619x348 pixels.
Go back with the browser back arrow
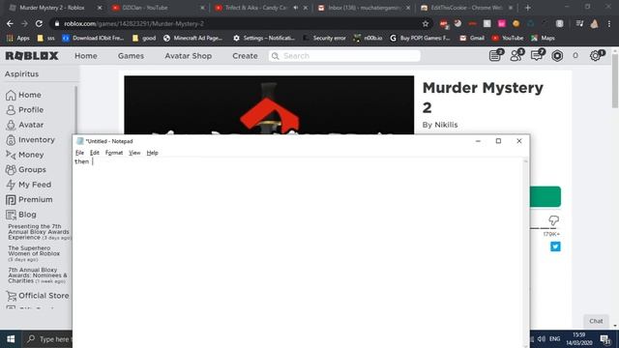click(10, 23)
